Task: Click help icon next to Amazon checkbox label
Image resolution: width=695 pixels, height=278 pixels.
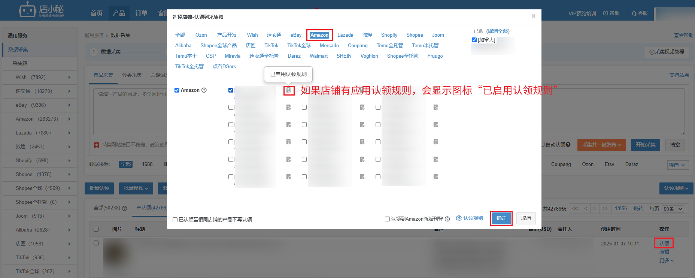Action: pos(204,90)
